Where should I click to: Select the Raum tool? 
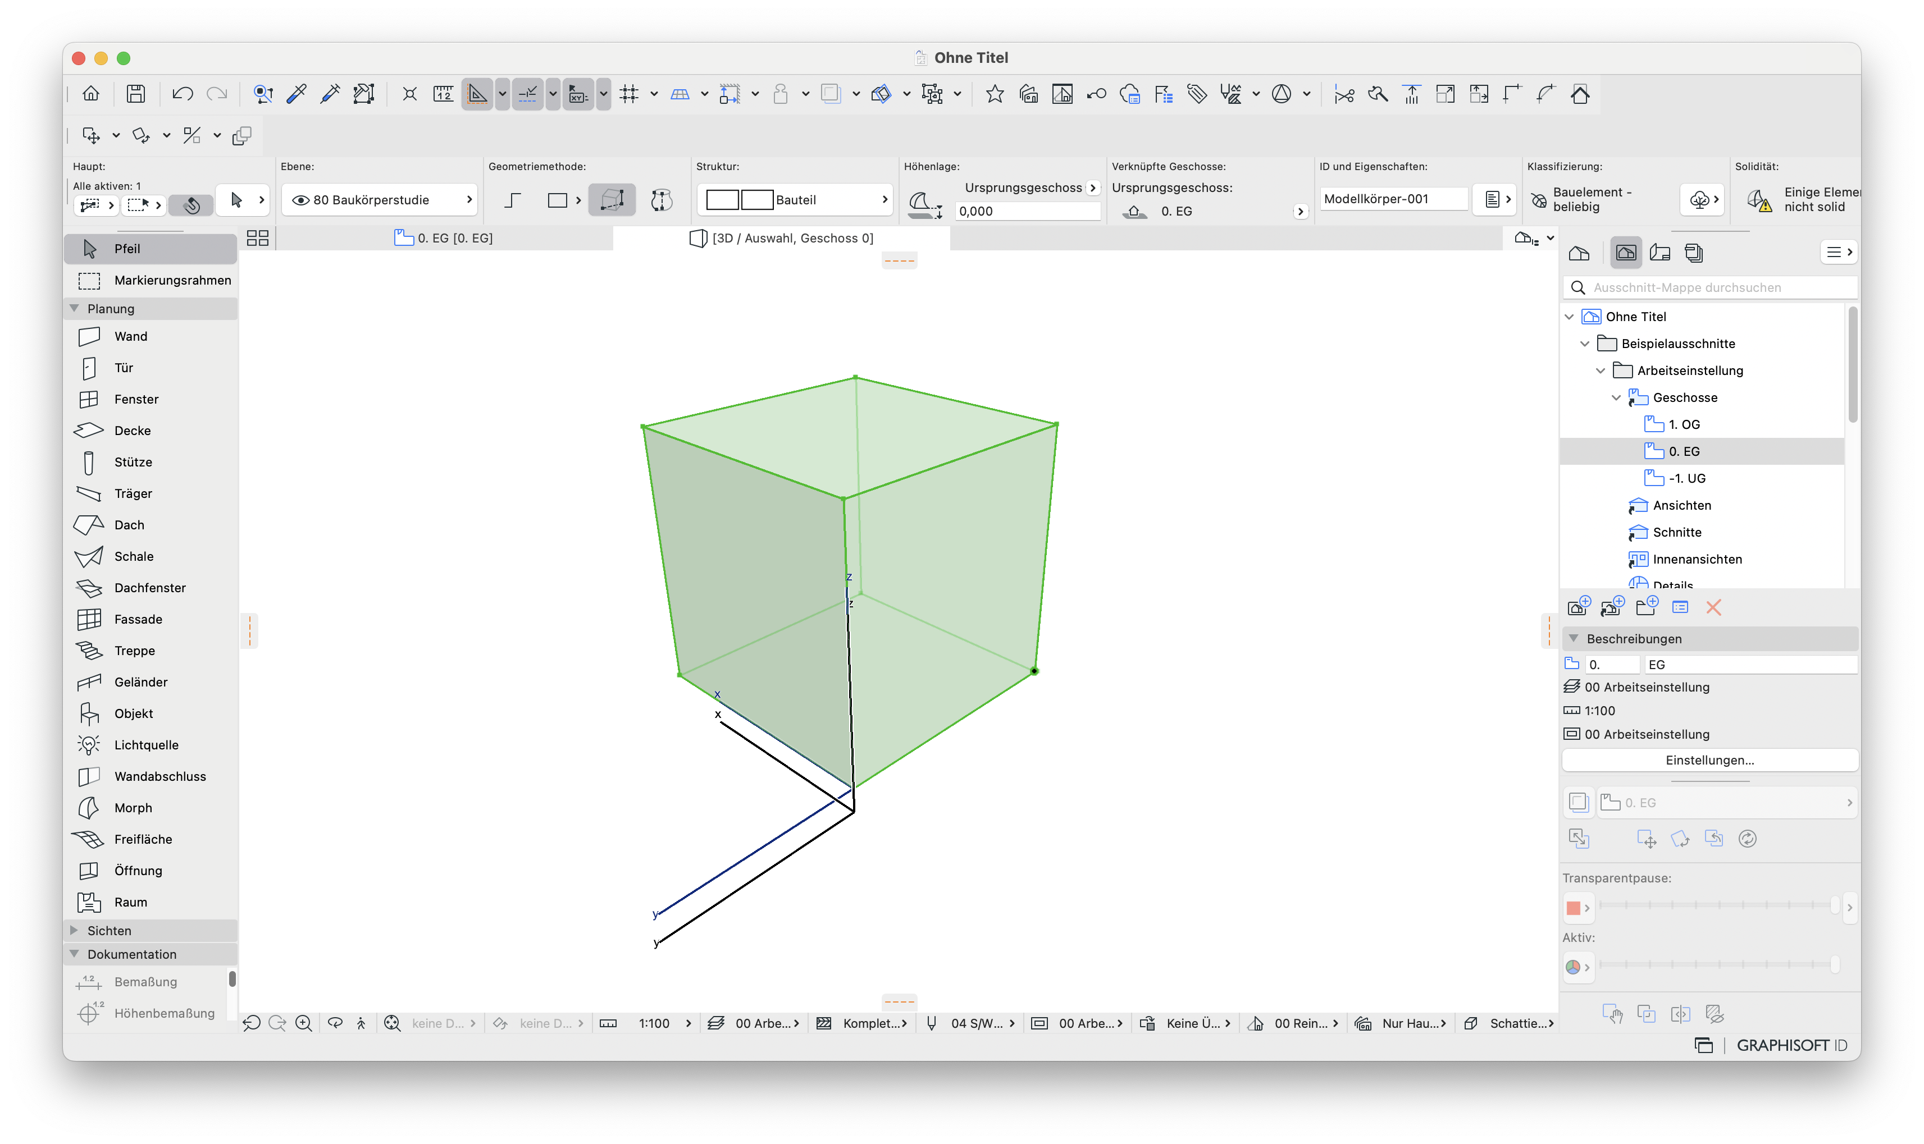pyautogui.click(x=151, y=902)
